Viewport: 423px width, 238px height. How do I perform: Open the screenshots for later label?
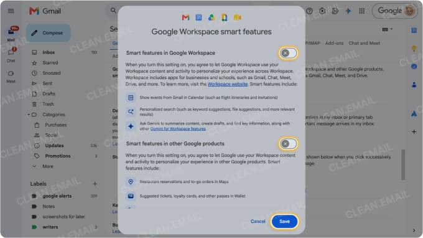(x=64, y=217)
